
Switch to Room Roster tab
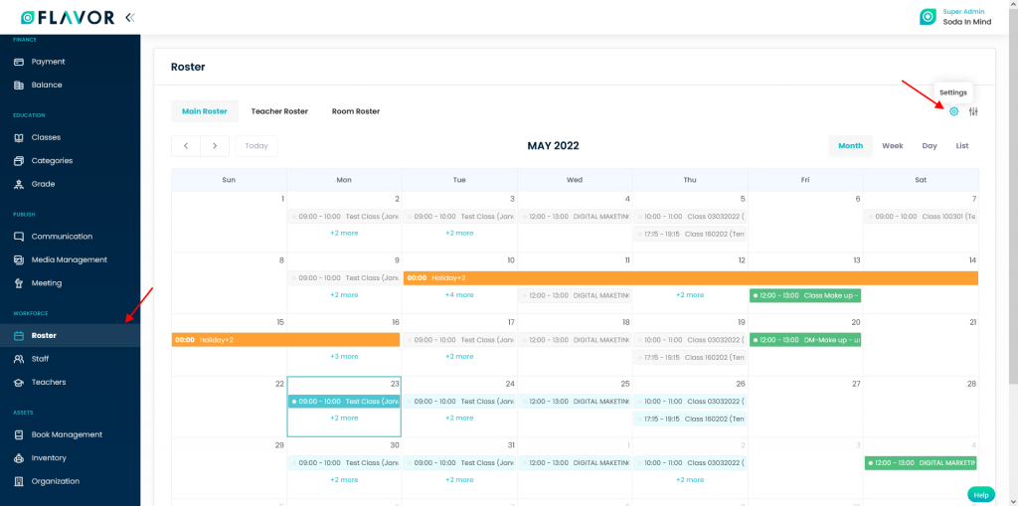356,111
